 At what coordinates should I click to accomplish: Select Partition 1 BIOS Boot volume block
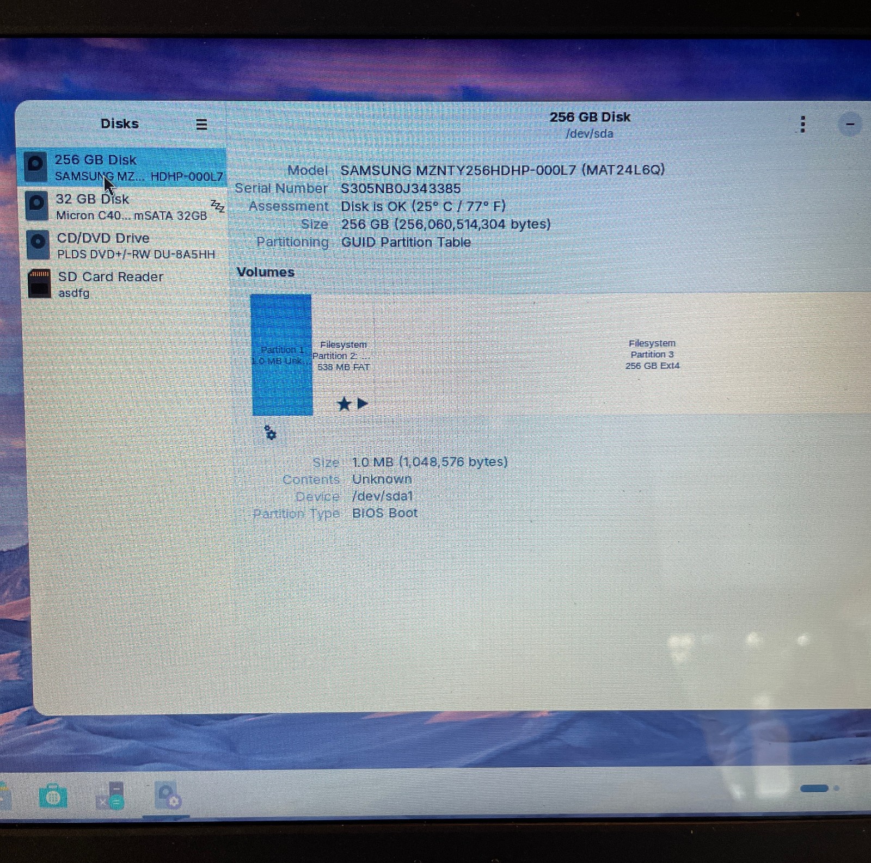[x=281, y=355]
